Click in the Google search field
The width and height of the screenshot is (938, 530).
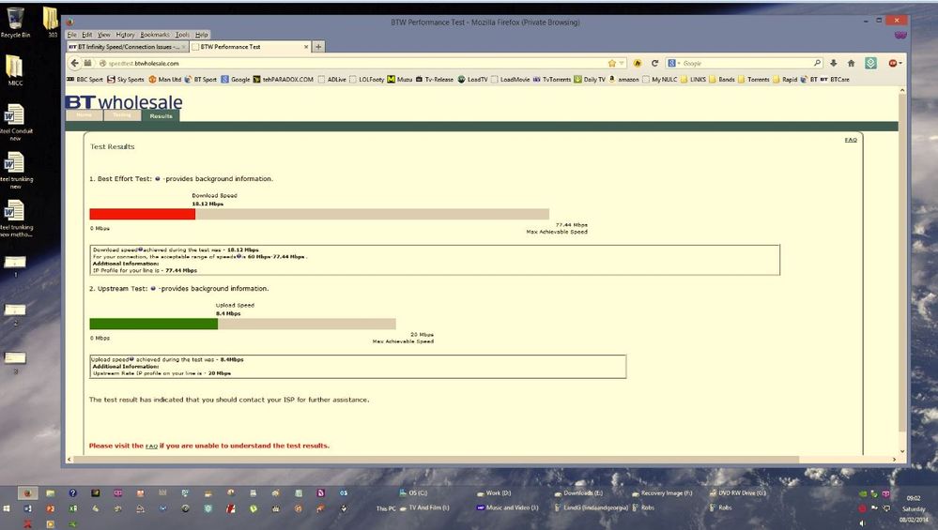pyautogui.click(x=746, y=63)
